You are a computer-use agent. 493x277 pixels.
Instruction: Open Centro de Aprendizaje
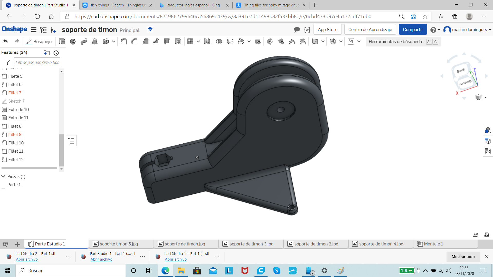click(x=370, y=29)
